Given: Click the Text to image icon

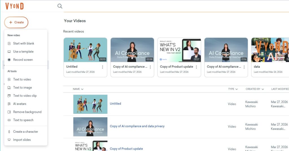Looking at the screenshot, I should [9, 87].
